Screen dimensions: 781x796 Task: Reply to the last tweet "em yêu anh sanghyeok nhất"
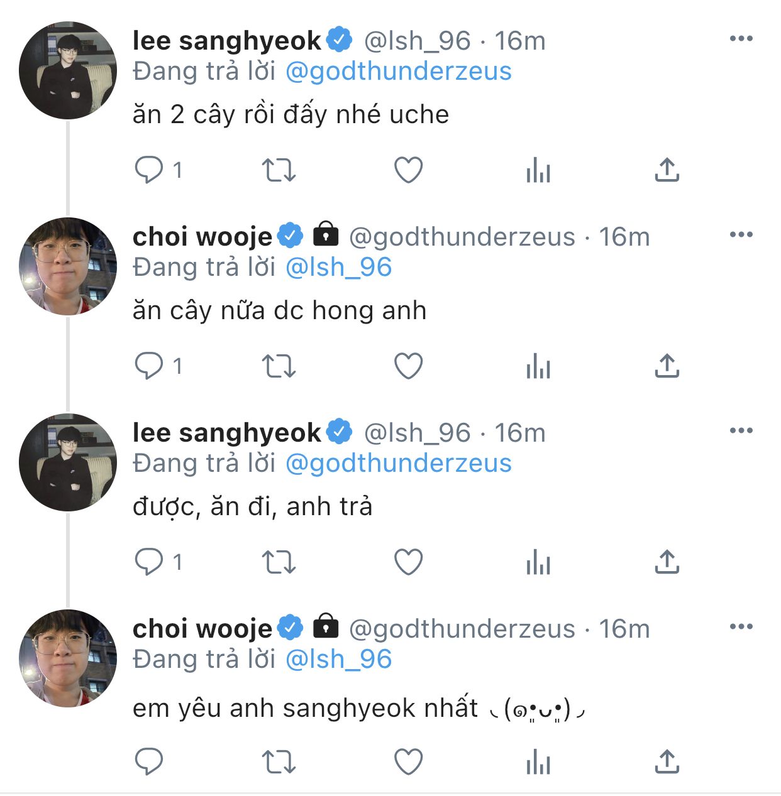coord(149,762)
